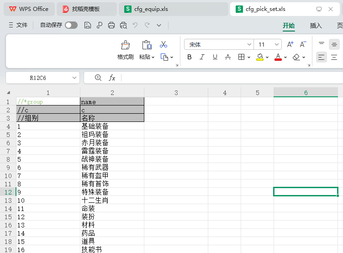The image size is (343, 253).
Task: Click the zoom magnifier beside formula bar
Action: coord(98,78)
